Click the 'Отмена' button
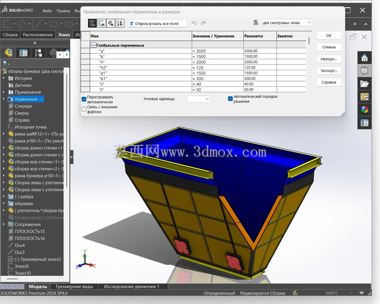 pyautogui.click(x=329, y=47)
